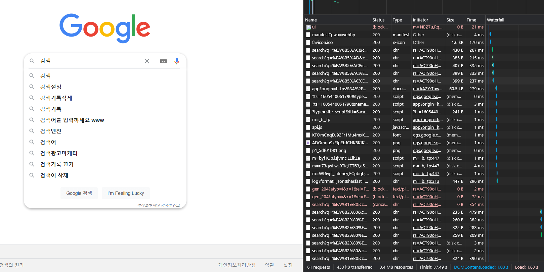The height and width of the screenshot is (272, 544).
Task: Click the Google 검색 button
Action: [79, 193]
